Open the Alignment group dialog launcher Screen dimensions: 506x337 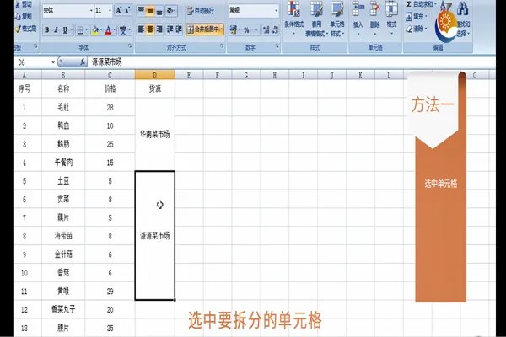coord(222,47)
